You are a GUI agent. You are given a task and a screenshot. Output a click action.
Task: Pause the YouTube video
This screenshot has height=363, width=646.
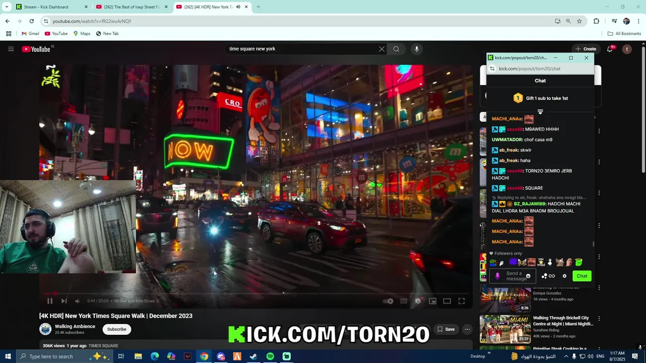click(x=49, y=301)
